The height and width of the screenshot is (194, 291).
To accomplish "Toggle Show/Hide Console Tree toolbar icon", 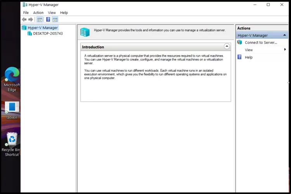I will (x=40, y=19).
